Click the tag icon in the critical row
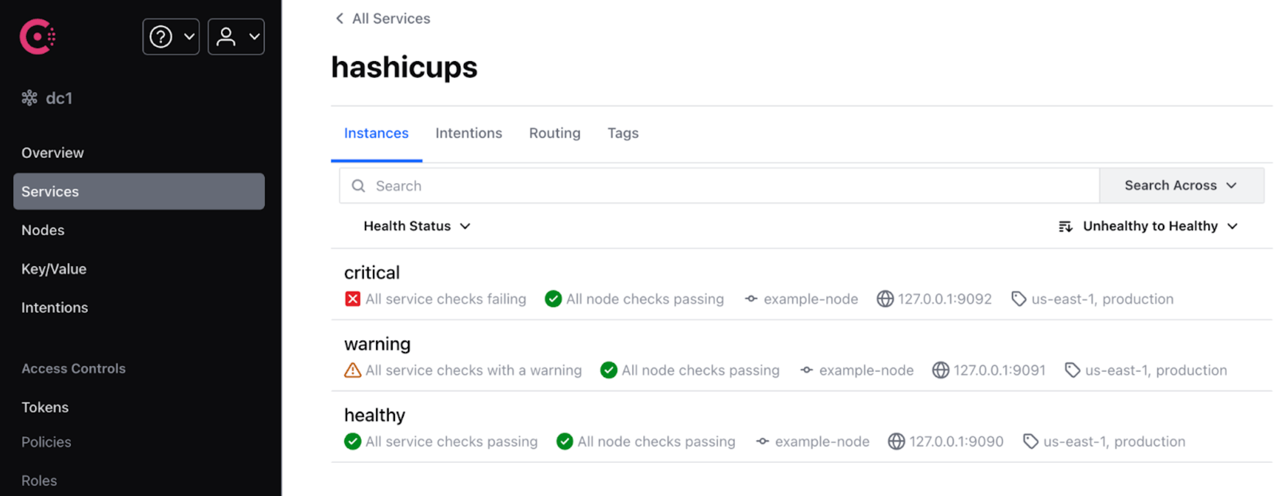Viewport: 1280px width, 496px height. click(1018, 299)
